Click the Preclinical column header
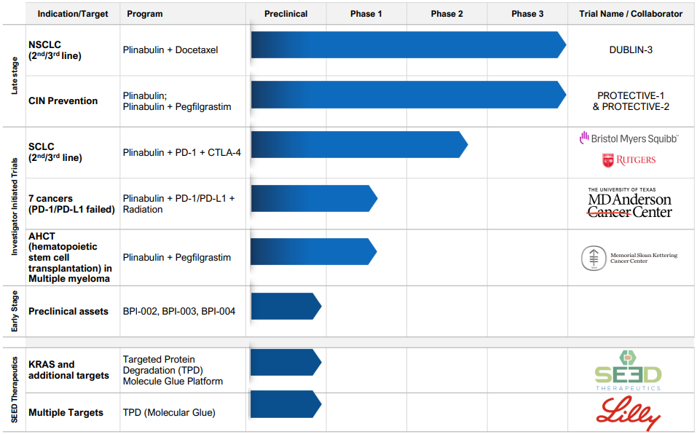697x434 pixels. point(286,14)
